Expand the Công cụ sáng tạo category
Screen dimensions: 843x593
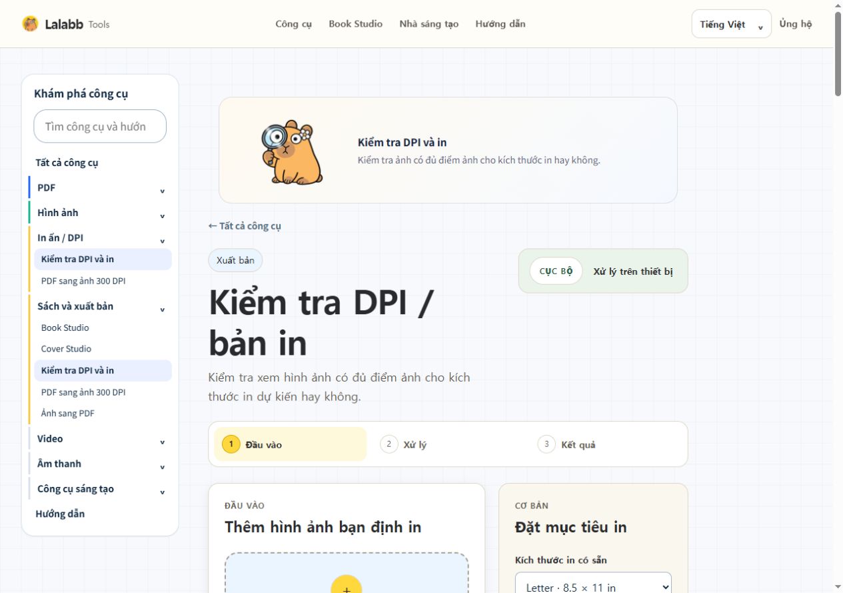[x=100, y=489]
